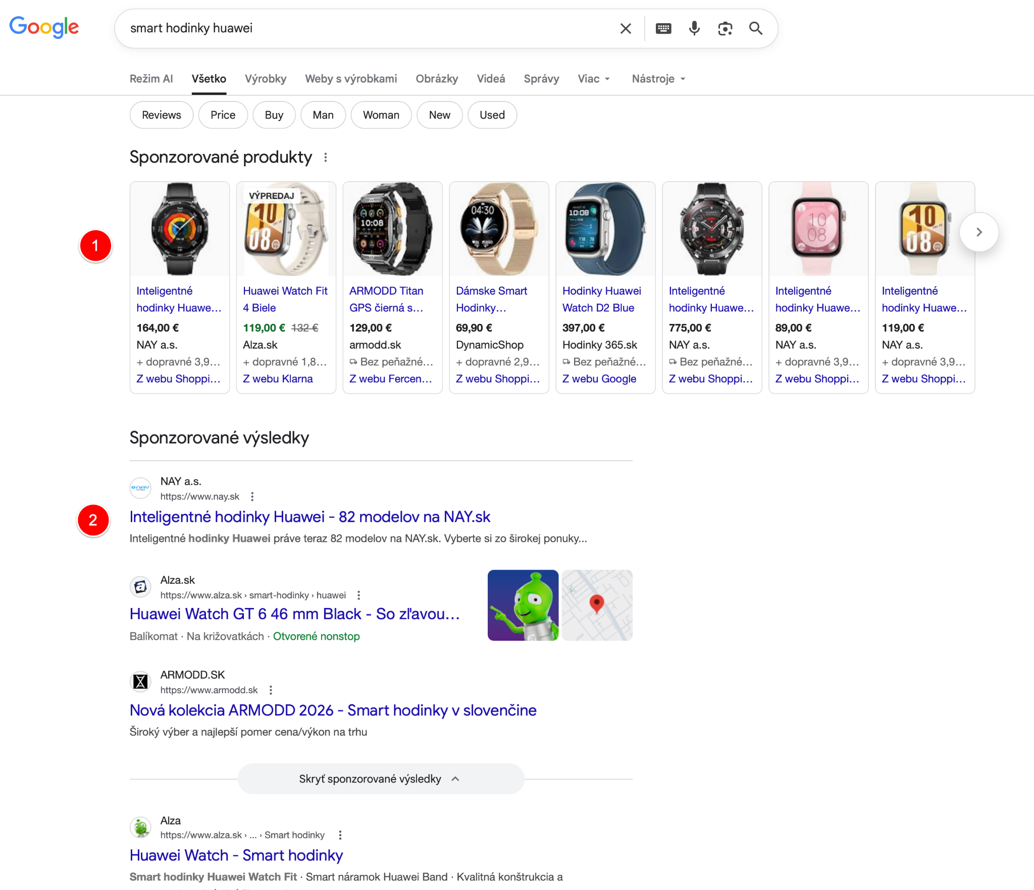Open the Správy tab
1034x890 pixels.
541,79
